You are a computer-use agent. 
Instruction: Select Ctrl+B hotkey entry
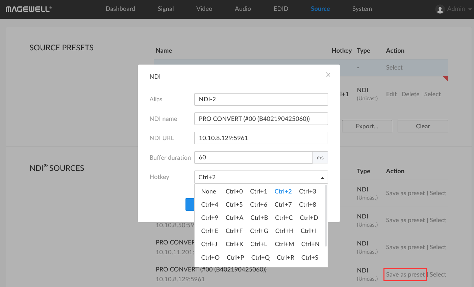(259, 218)
